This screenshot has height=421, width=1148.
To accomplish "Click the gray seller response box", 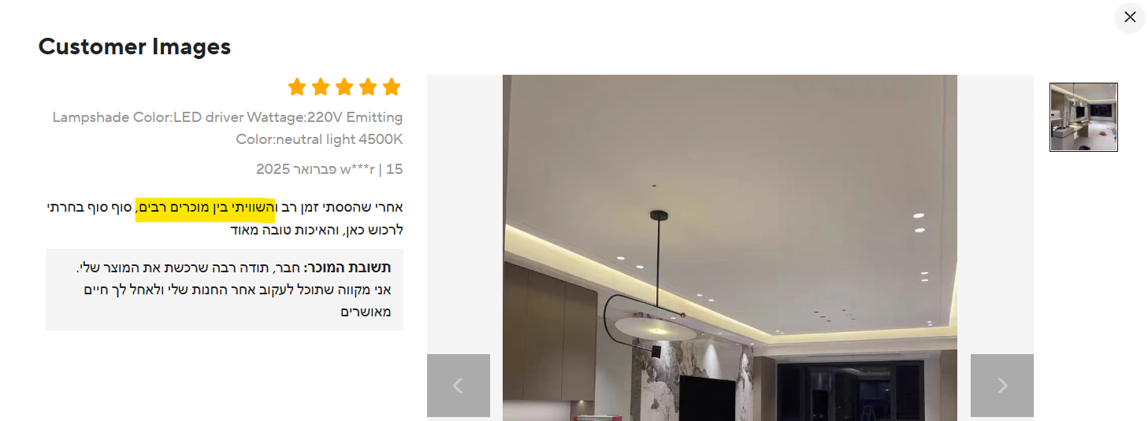I will 225,290.
